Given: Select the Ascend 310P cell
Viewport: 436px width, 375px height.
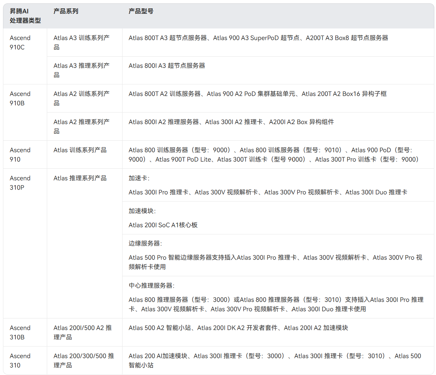Looking at the screenshot, I should click(x=20, y=182).
